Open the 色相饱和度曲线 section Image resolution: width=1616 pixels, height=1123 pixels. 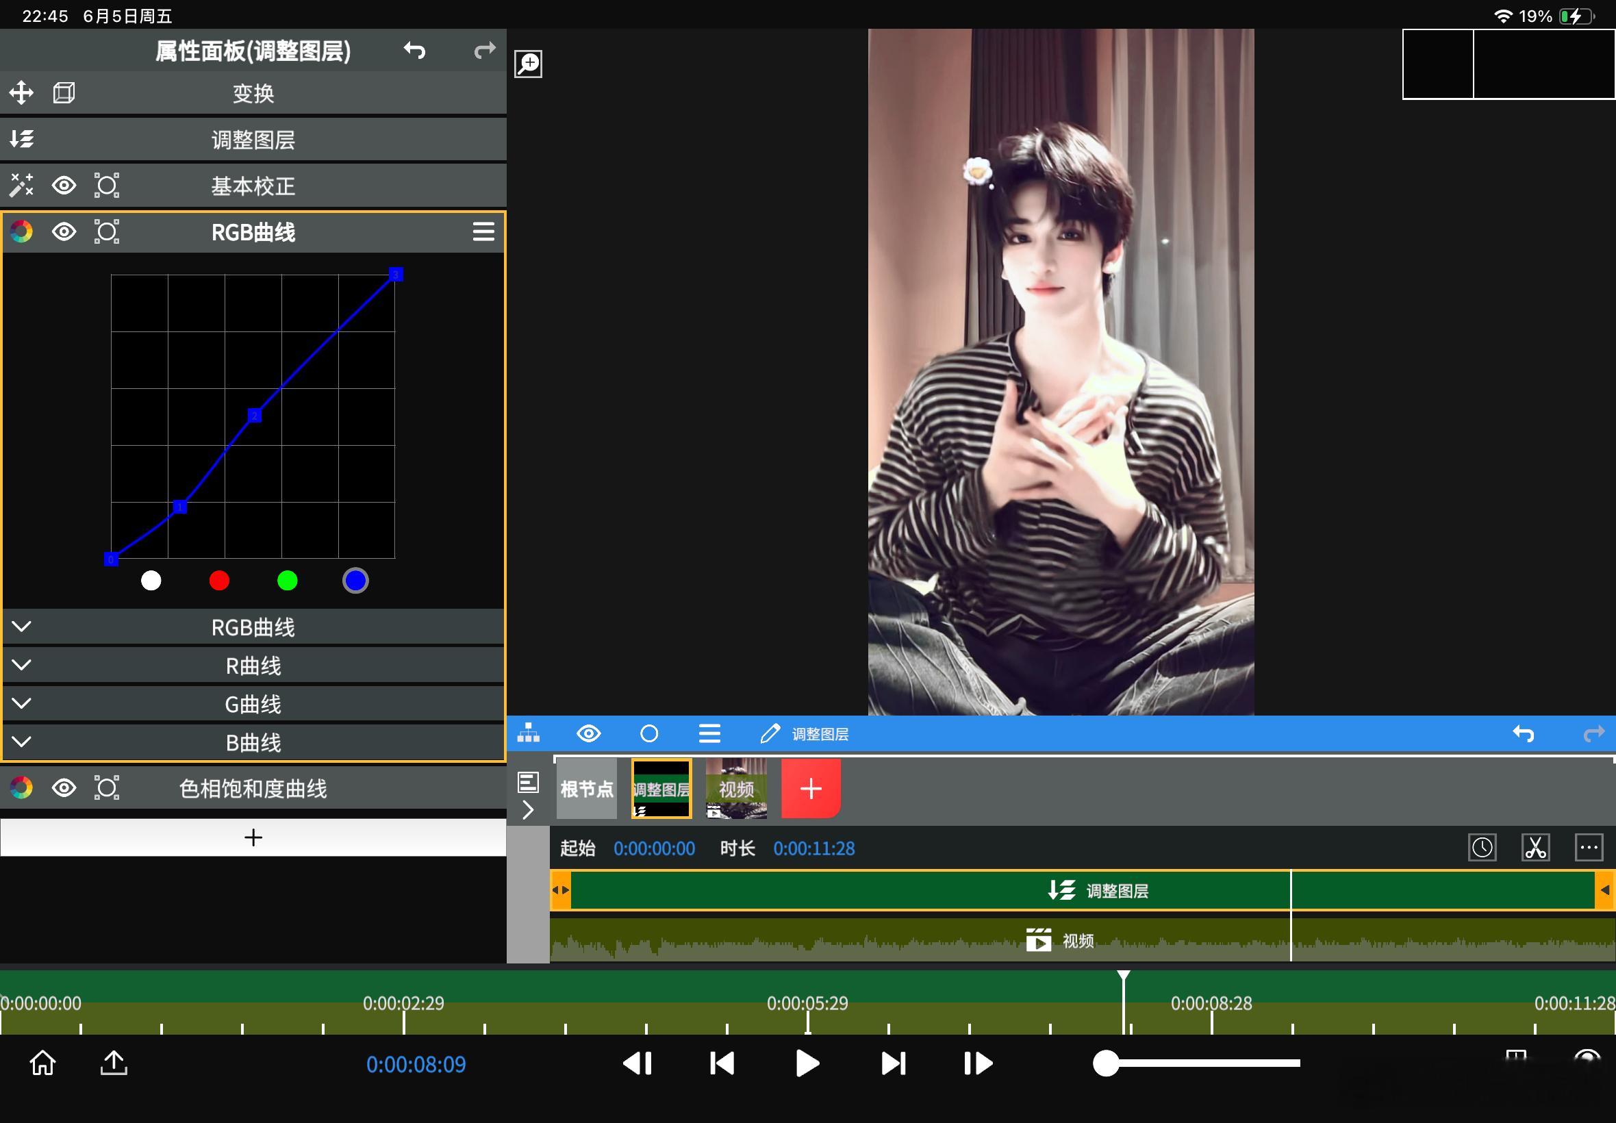253,788
